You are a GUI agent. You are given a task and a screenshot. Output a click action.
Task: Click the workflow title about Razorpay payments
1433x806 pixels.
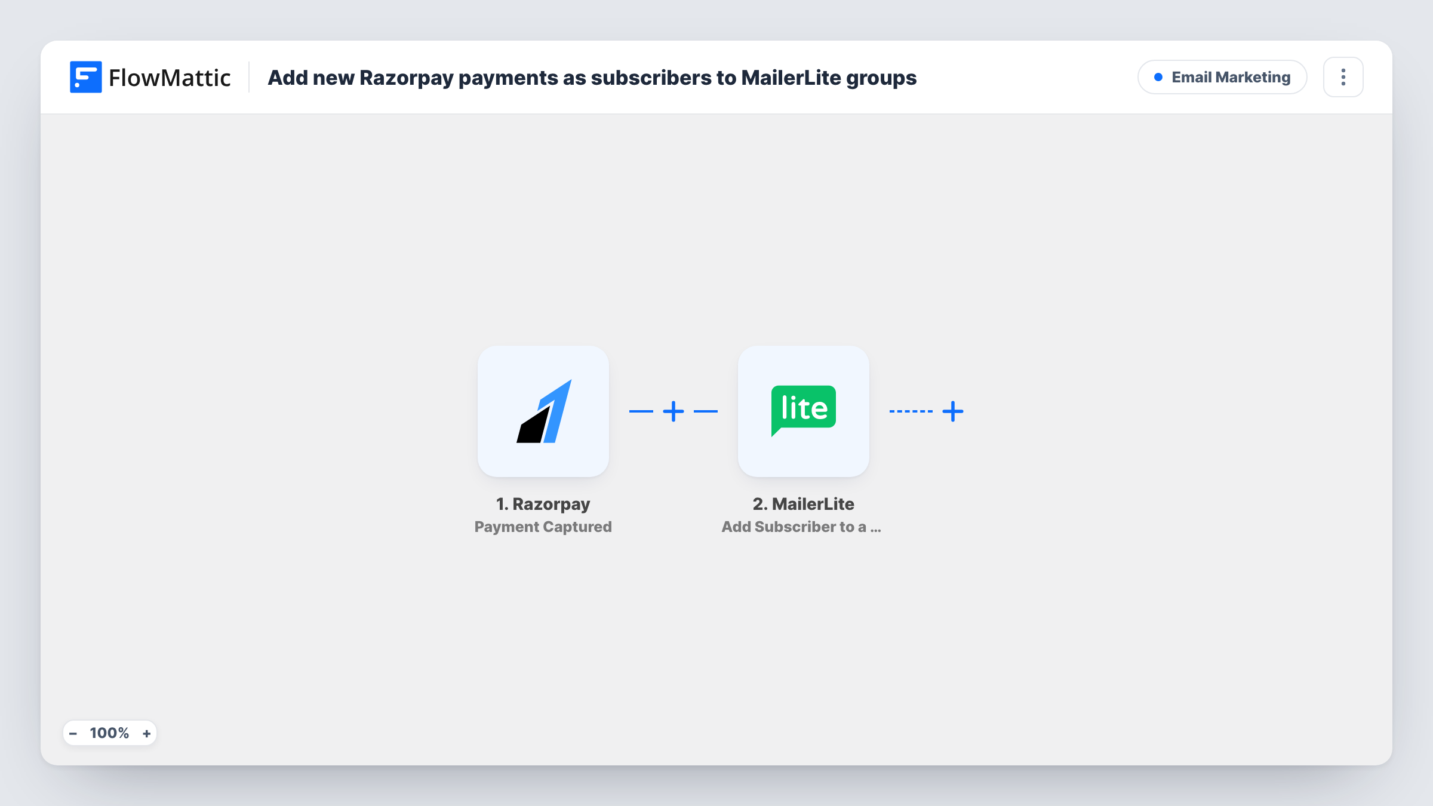592,78
